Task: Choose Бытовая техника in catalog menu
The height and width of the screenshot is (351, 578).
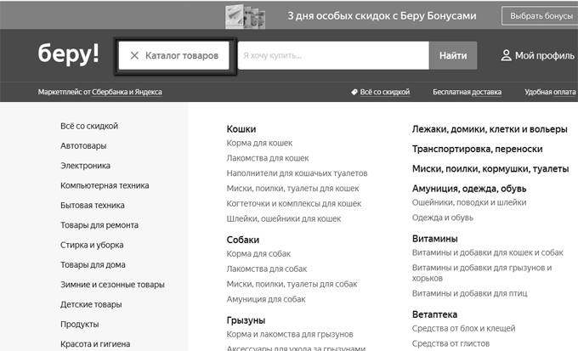Action: (93, 205)
